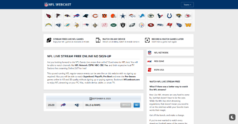
Task: Click the HD button for Bills @ Rams
Action: pos(137,105)
